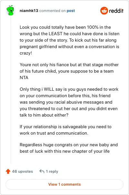The width and height of the screenshot is (129, 195).
Task: Open the "1 reply" link
Action: click(x=52, y=171)
